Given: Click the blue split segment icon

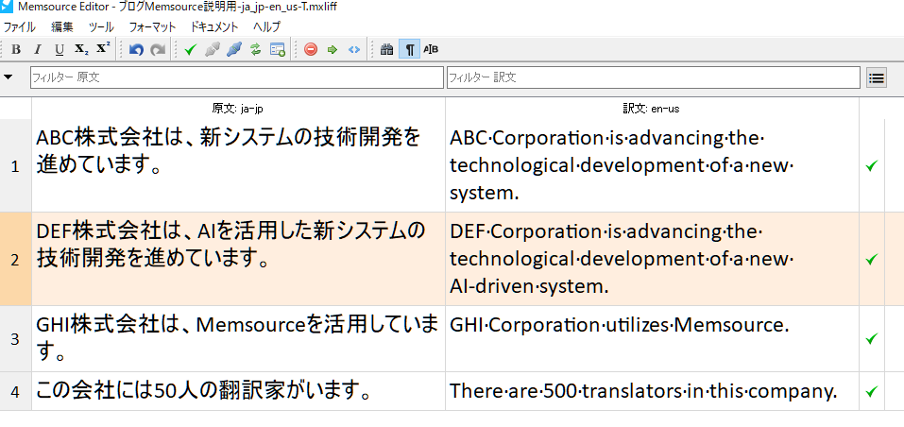Looking at the screenshot, I should 234,49.
